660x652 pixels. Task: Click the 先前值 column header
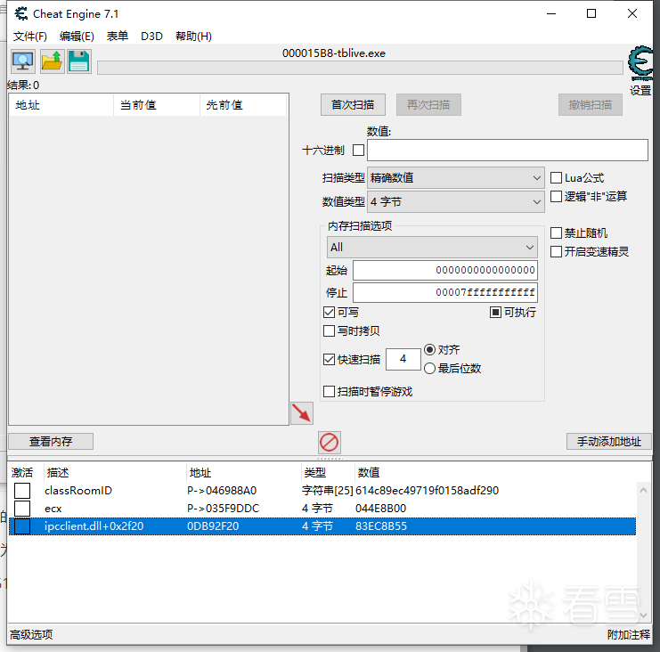pos(243,105)
